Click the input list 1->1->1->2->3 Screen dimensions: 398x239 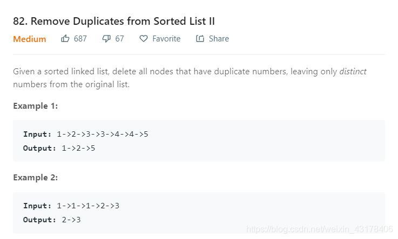click(88, 206)
